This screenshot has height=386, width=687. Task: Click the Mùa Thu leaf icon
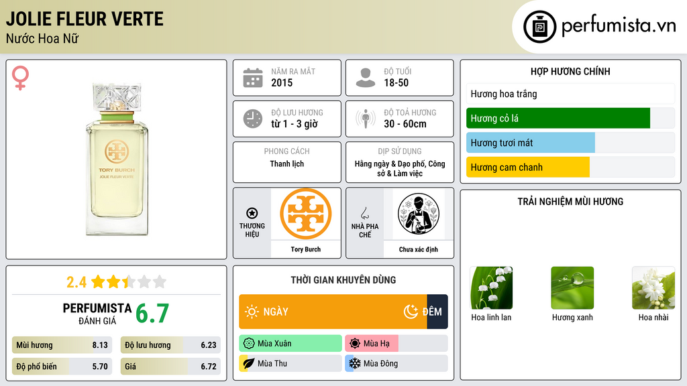pos(249,363)
